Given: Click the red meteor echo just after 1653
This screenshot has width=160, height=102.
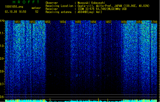Looking at the screenshot, I should coord(50,74).
